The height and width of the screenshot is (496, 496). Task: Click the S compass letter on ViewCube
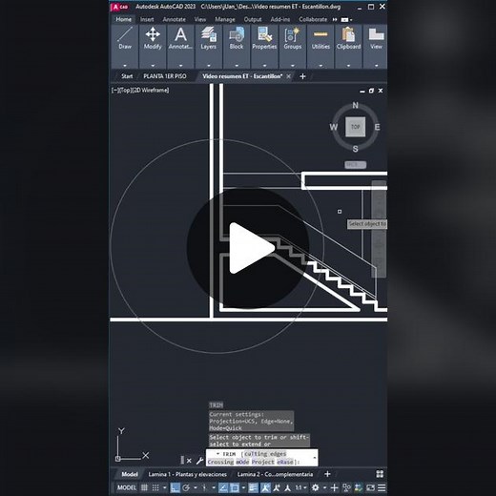355,149
